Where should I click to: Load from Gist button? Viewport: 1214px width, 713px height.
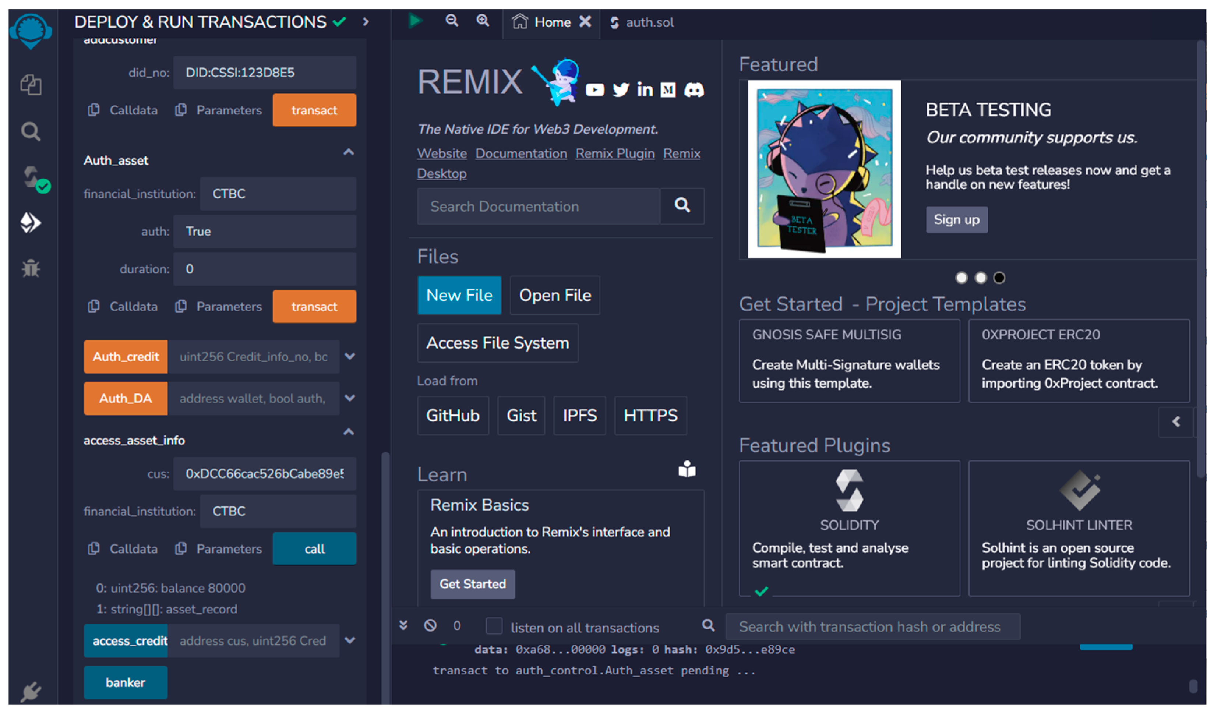pyautogui.click(x=521, y=416)
